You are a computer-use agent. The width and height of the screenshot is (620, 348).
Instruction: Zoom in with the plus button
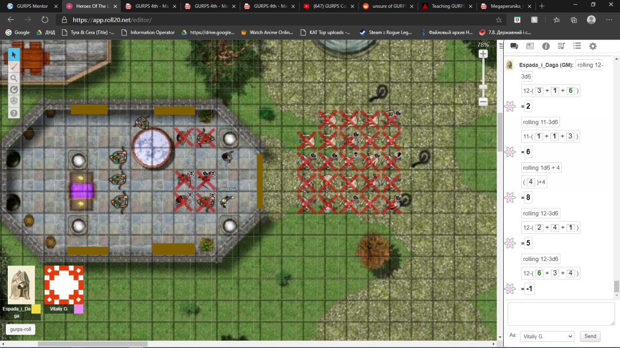[483, 54]
